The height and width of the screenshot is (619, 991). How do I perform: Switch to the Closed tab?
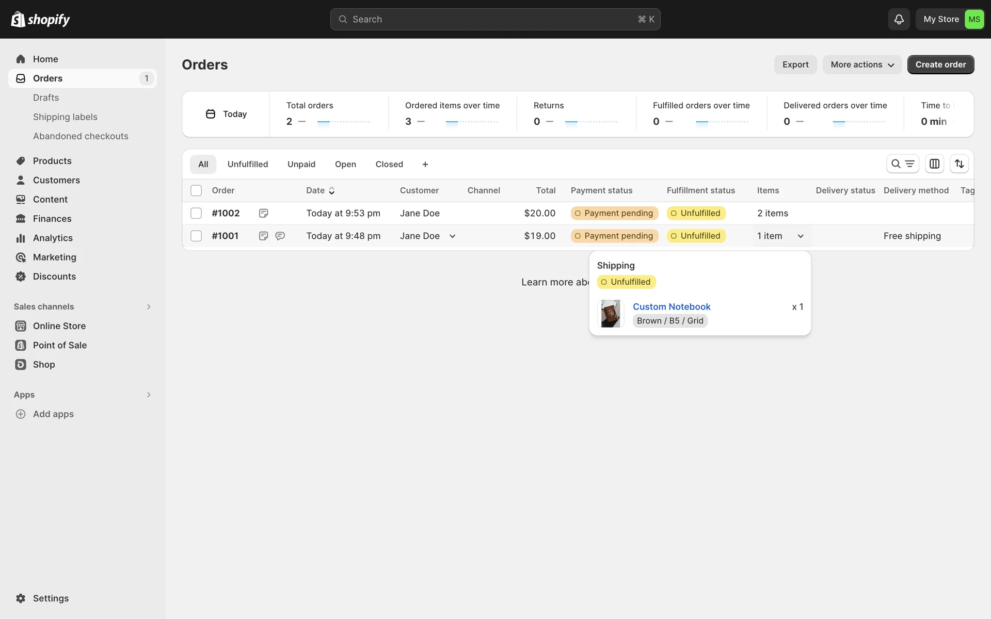[x=389, y=164]
